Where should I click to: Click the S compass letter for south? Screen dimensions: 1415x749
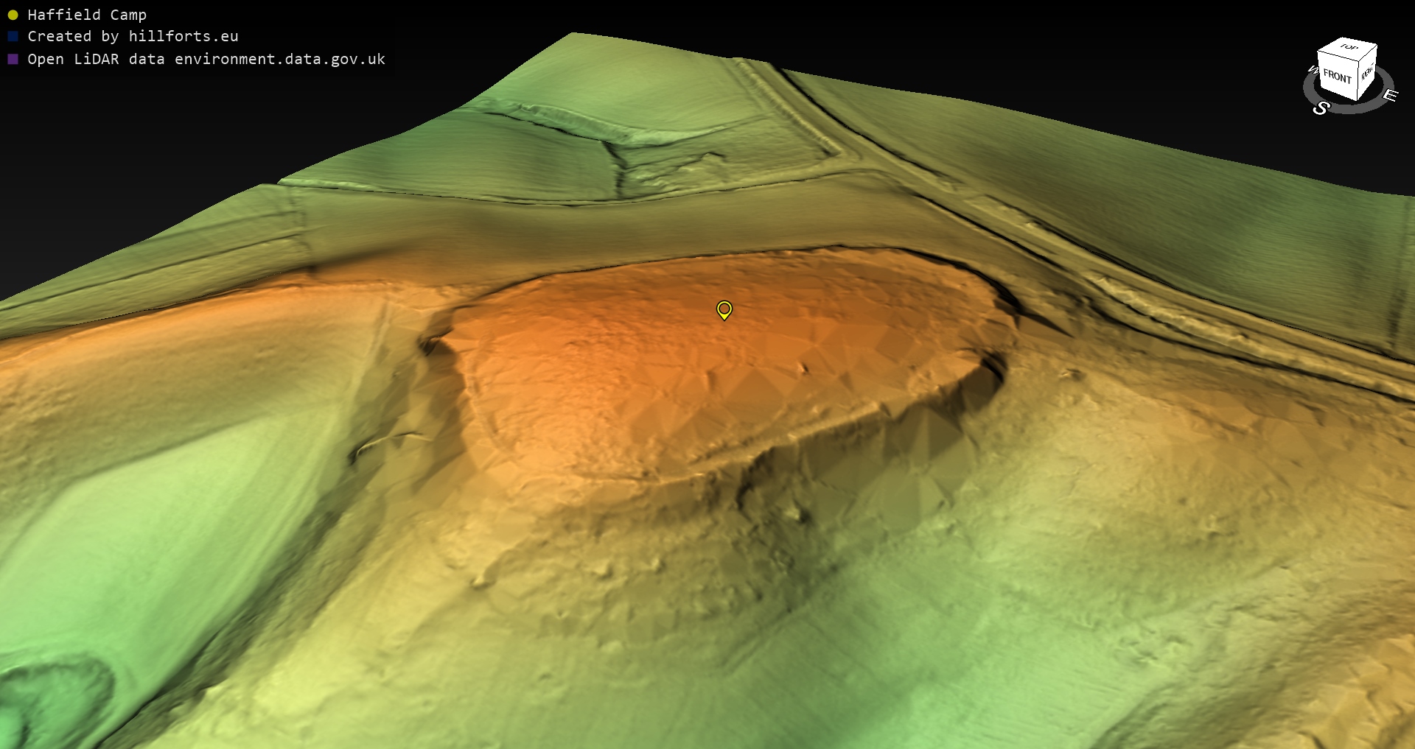[x=1321, y=108]
